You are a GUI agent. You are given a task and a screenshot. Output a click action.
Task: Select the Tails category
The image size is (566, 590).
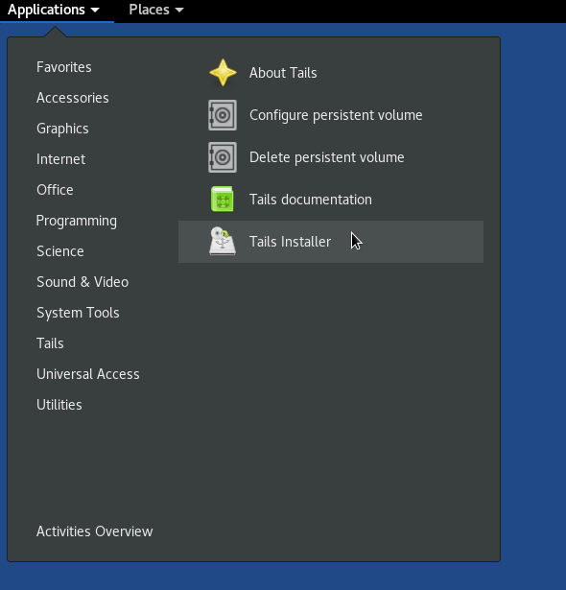coord(50,343)
